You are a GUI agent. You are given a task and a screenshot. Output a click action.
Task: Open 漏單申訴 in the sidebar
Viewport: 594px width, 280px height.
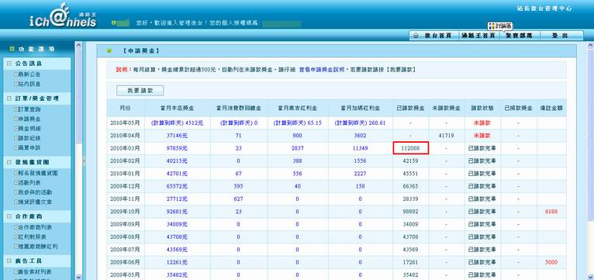[x=29, y=148]
